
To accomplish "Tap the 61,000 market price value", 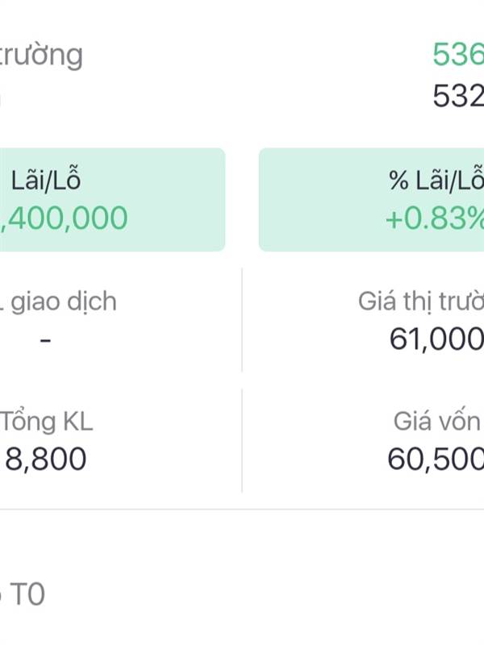I will click(436, 339).
